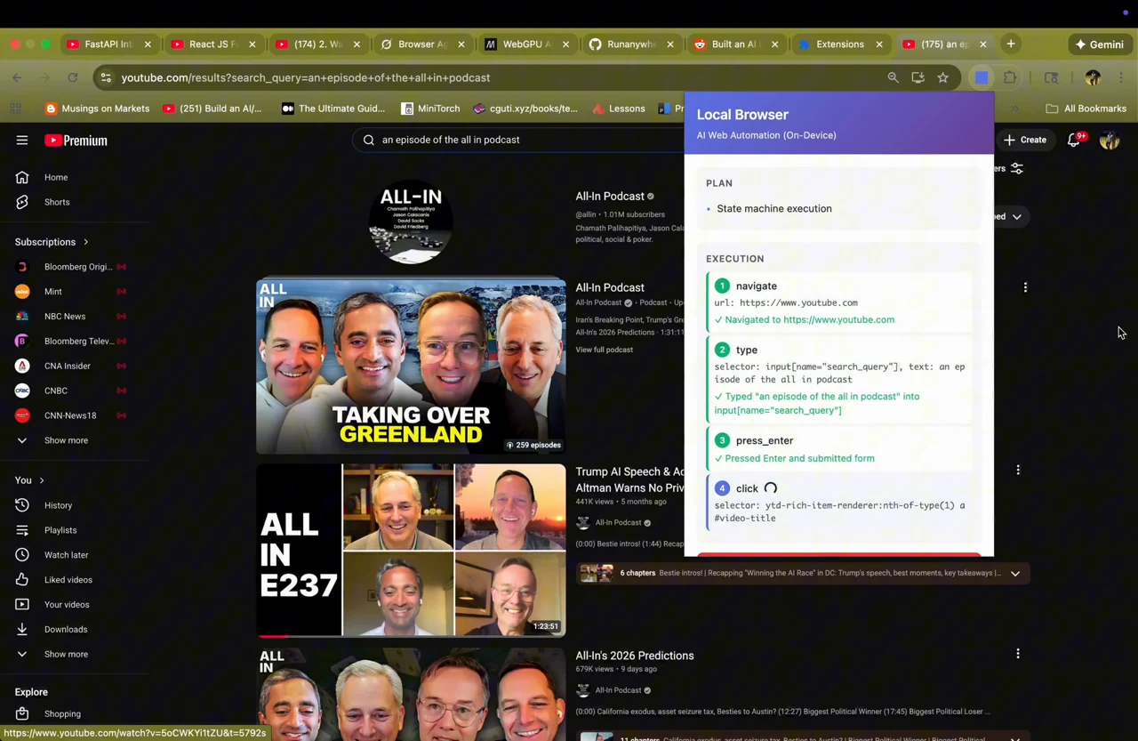This screenshot has height=741, width=1138.
Task: Click the install app icon in address bar
Action: [918, 77]
